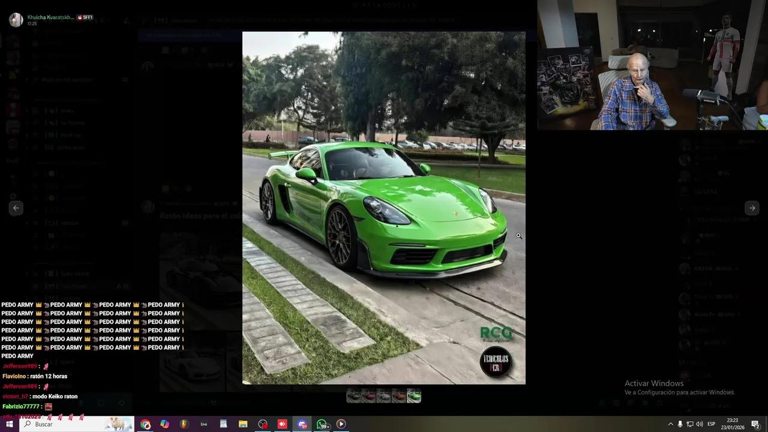This screenshot has height=432, width=768.
Task: Click the Live badge in the taskbar
Action: tap(203, 424)
